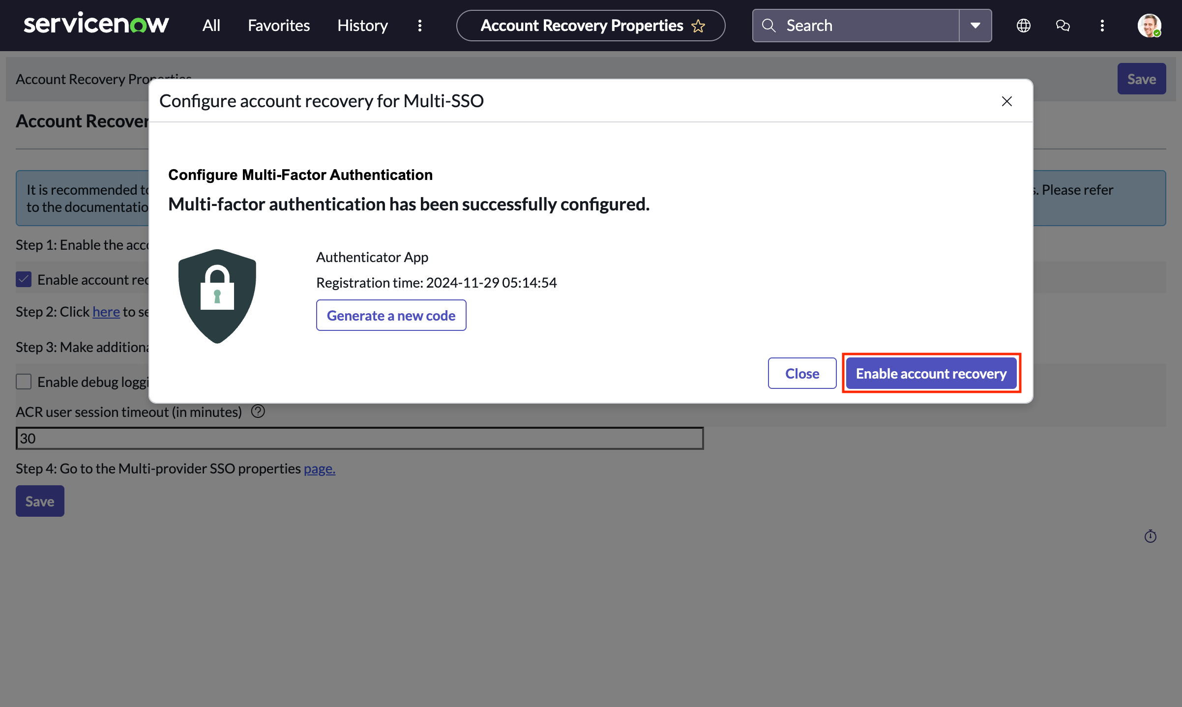Open the three-dot menu next to History

click(419, 25)
